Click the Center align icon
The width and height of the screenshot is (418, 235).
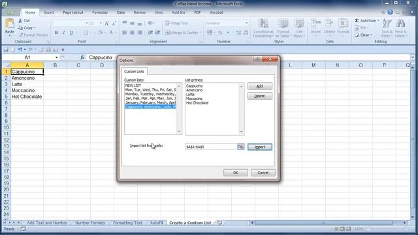[x=132, y=33]
